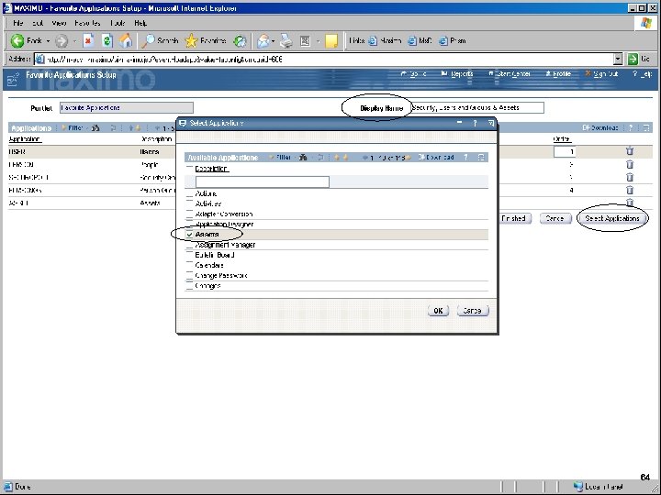Screen dimensions: 661x495
Task: Delete the SECURGROUP row with trash icon
Action: pos(630,177)
